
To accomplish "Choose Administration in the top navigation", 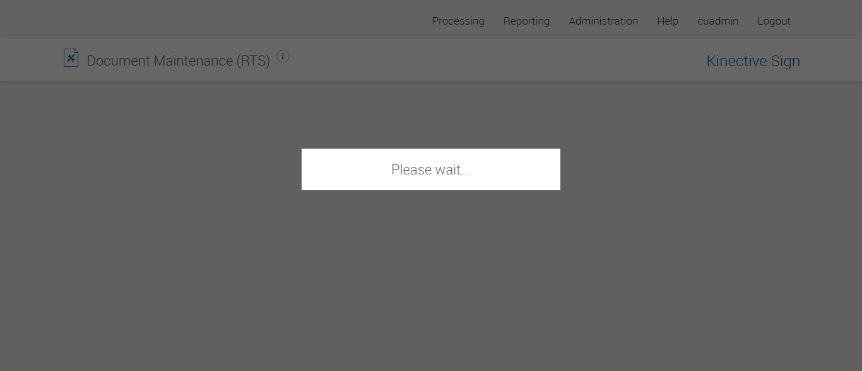I will coord(603,21).
